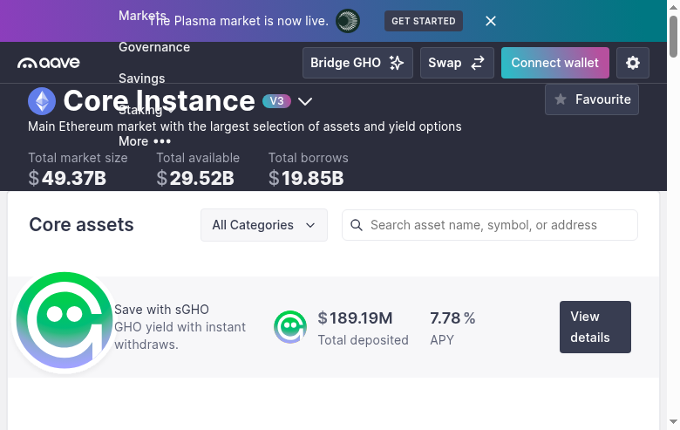Focus the asset search field
Screen dimensions: 680x430
tap(490, 225)
